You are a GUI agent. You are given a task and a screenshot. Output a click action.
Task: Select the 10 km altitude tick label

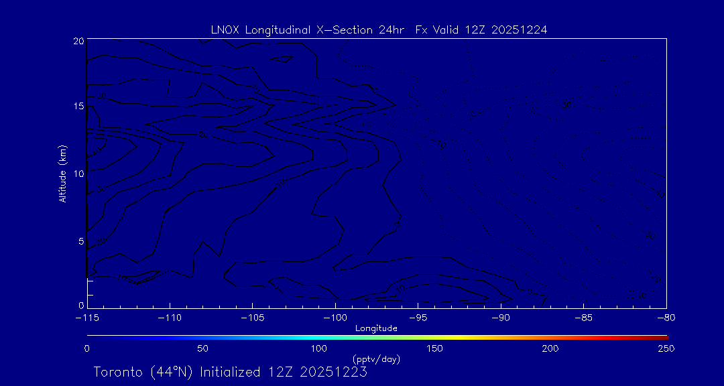point(78,174)
